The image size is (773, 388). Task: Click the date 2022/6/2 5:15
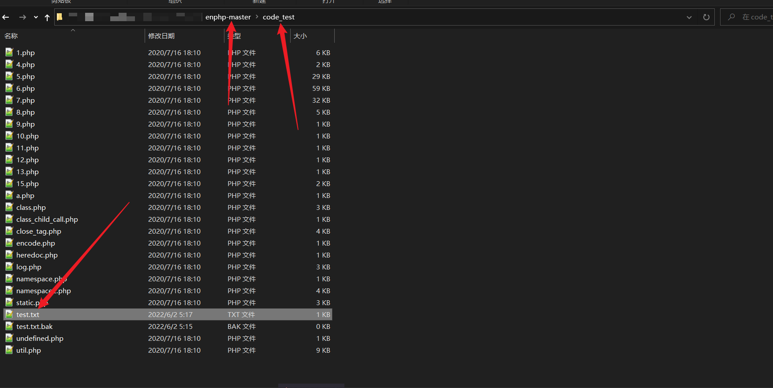pyautogui.click(x=170, y=327)
